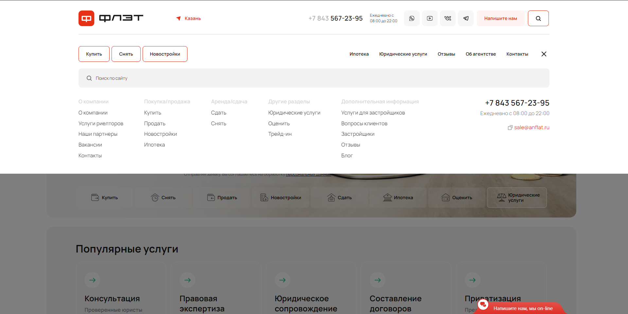Click the red Flat logo icon

click(x=86, y=18)
